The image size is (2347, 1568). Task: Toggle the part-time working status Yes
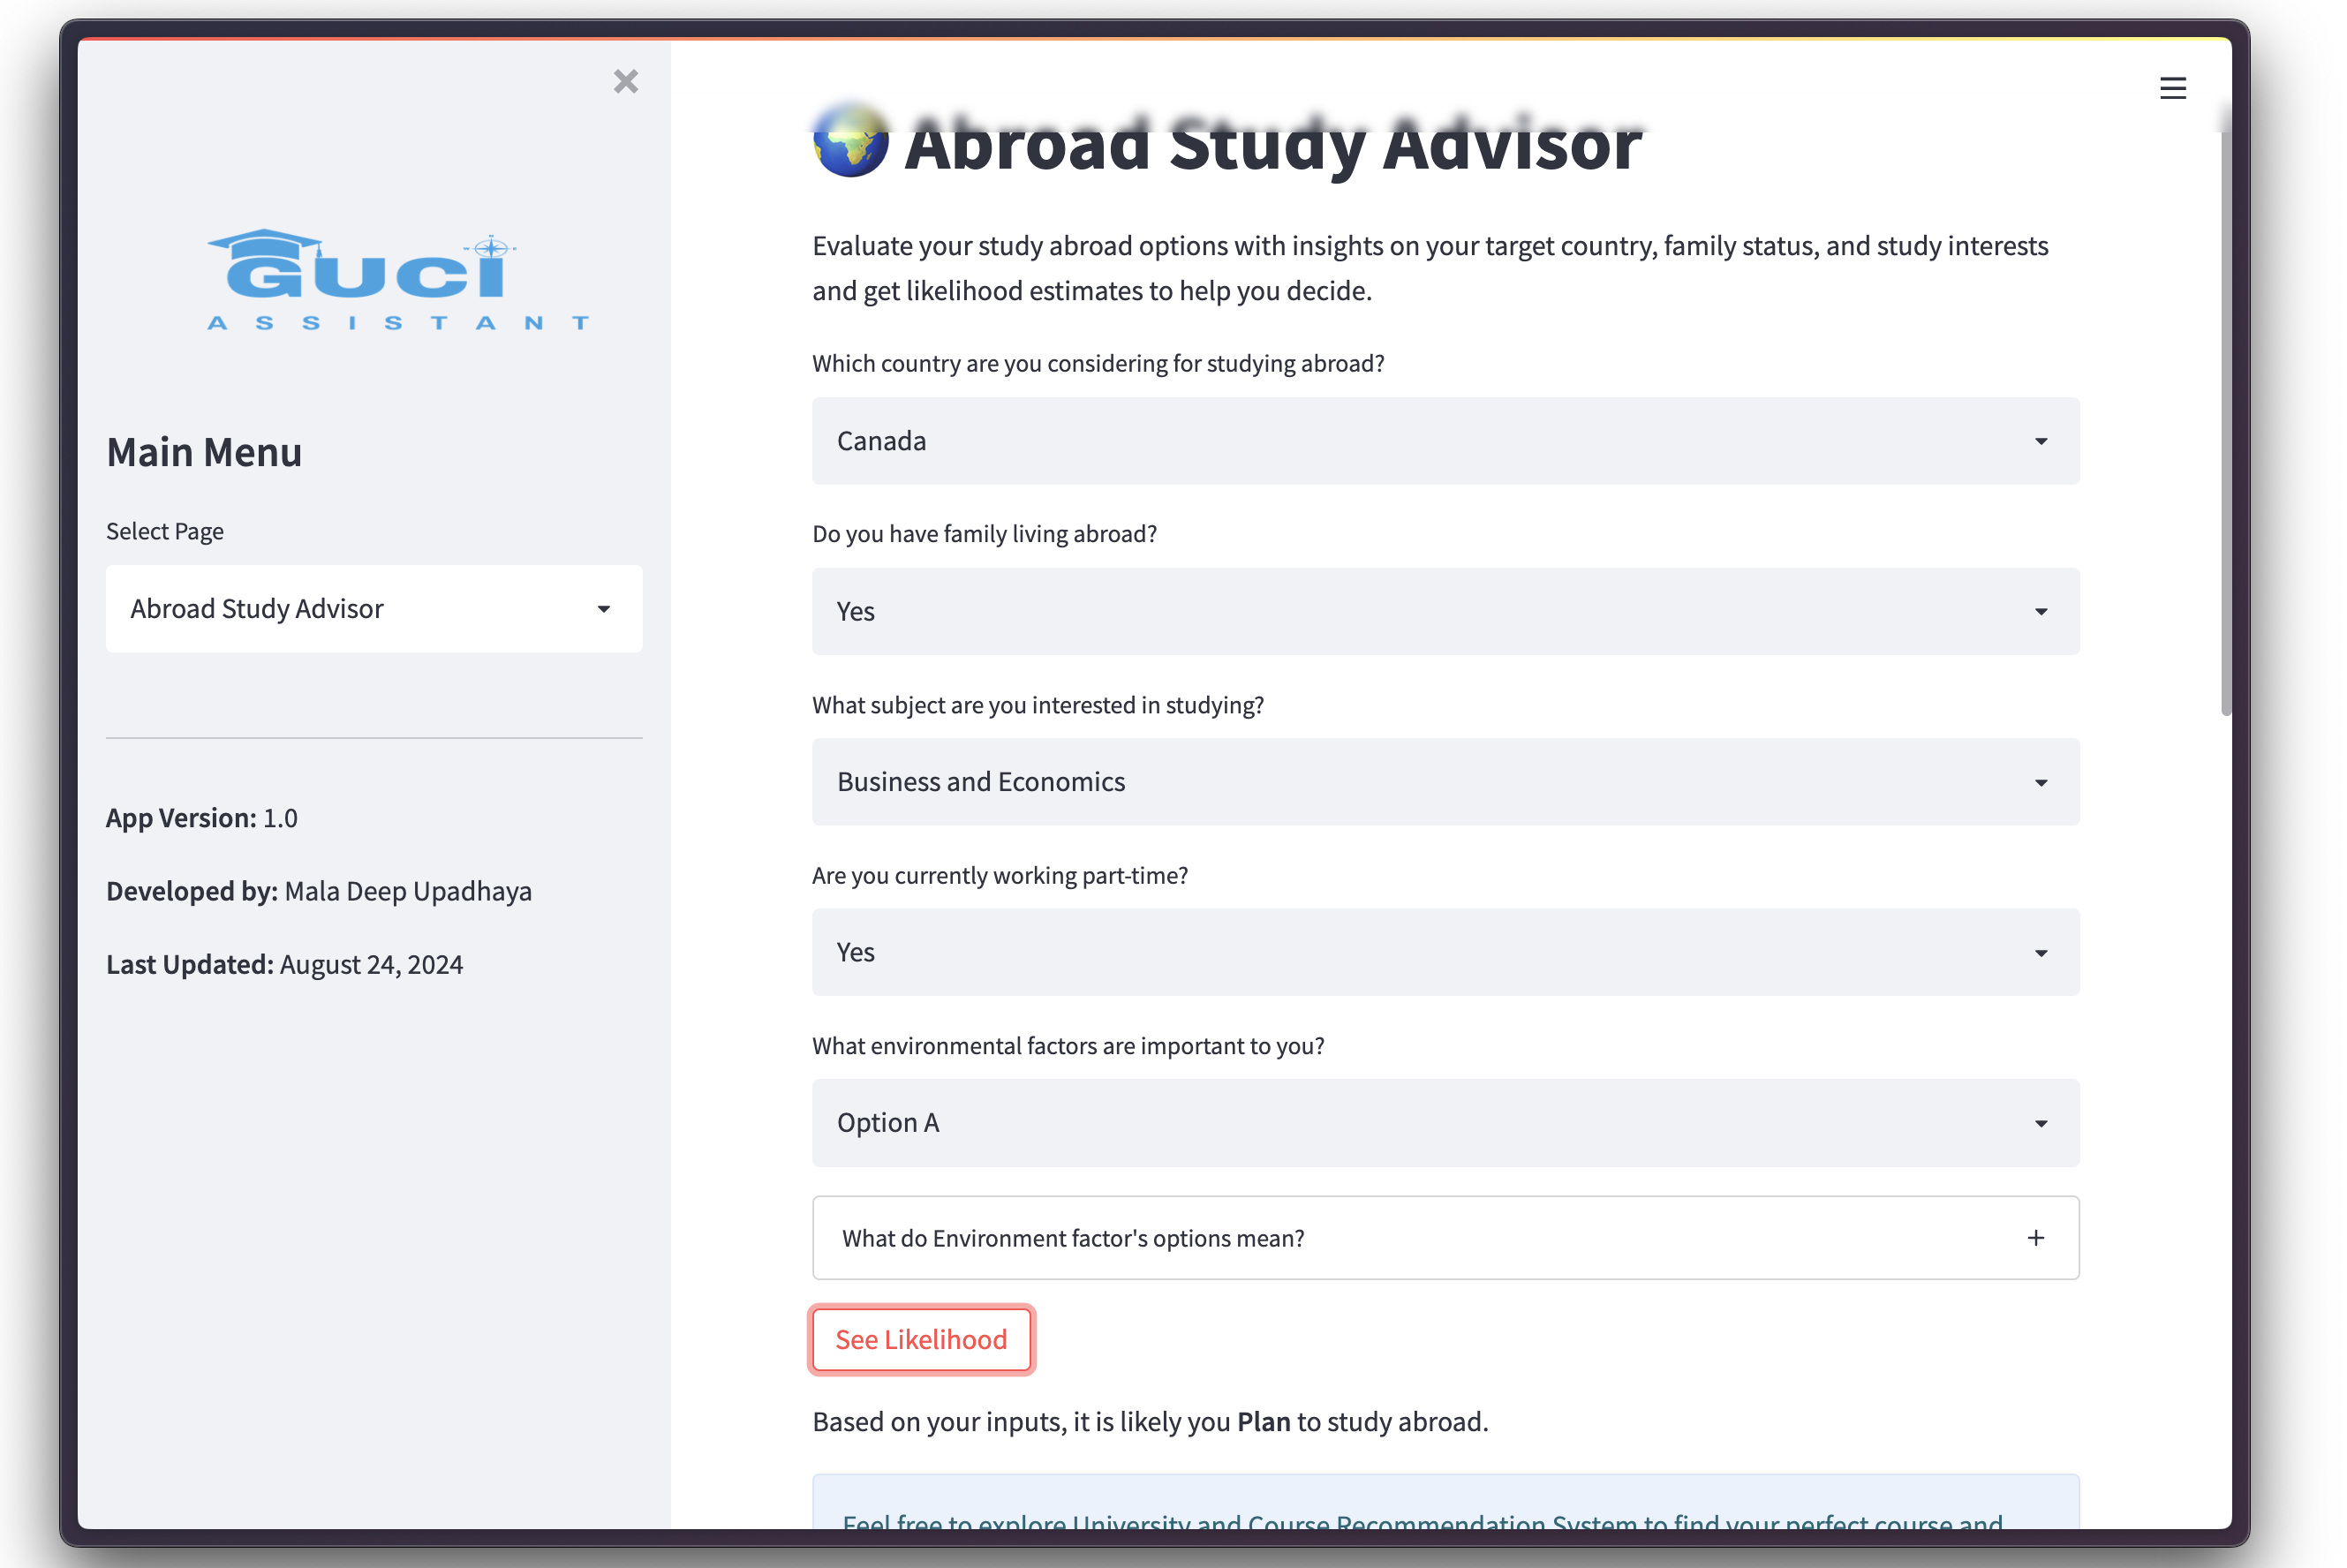[x=1445, y=952]
